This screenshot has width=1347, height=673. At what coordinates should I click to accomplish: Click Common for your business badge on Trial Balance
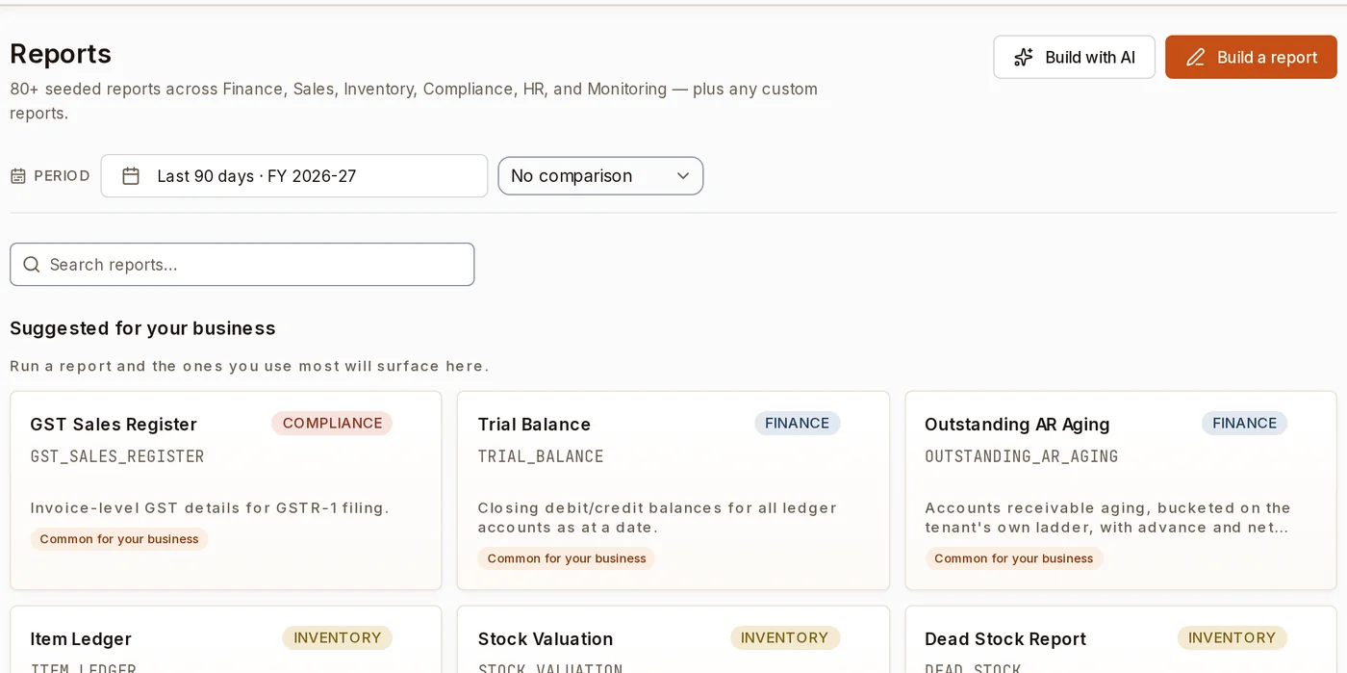[x=567, y=558]
